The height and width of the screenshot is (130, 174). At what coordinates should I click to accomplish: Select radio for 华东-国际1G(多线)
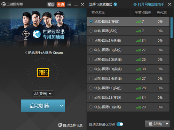point(91,59)
